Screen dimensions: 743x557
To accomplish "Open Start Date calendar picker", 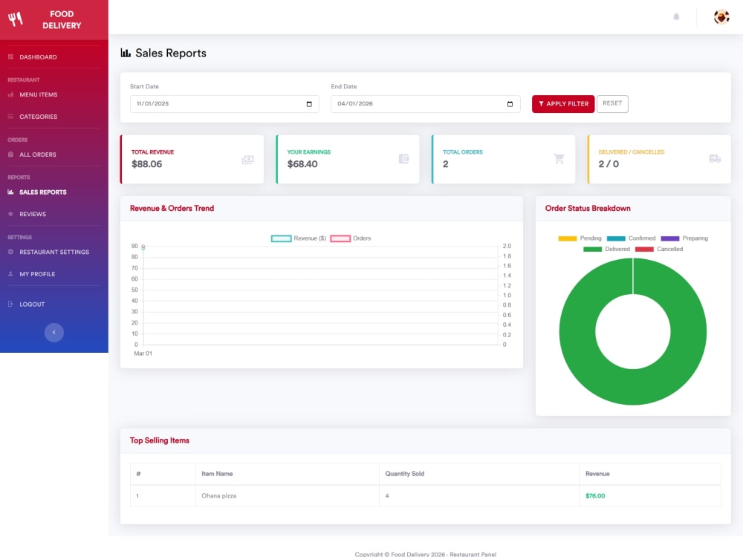I will click(x=309, y=104).
